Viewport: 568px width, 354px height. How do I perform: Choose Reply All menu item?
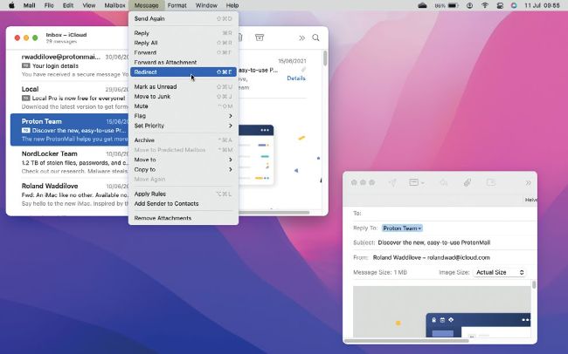tap(184, 43)
